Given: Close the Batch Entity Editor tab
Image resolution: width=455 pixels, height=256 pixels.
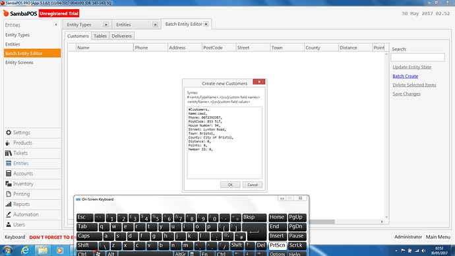Looking at the screenshot, I should pos(206,24).
